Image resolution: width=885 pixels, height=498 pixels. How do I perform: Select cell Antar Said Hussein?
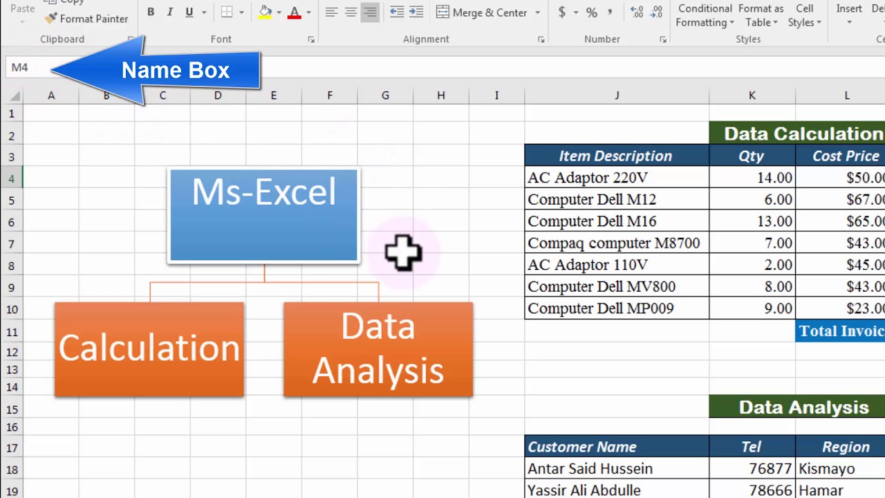pyautogui.click(x=617, y=469)
